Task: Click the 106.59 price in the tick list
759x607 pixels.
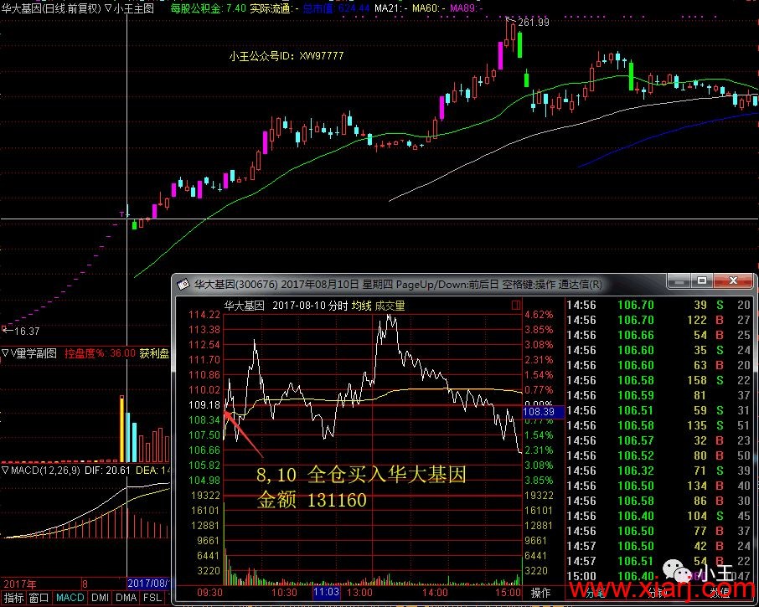Action: tap(636, 396)
